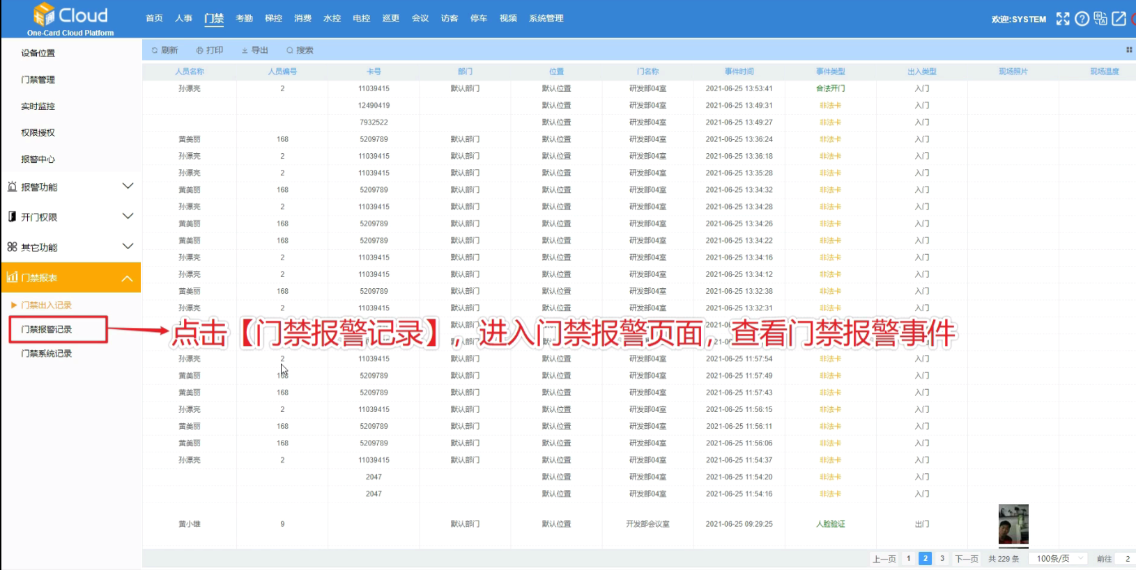
Task: Switch to the 考勤 top menu
Action: 244,19
